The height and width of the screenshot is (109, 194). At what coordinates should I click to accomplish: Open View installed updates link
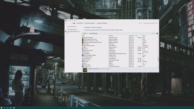pos(72,30)
